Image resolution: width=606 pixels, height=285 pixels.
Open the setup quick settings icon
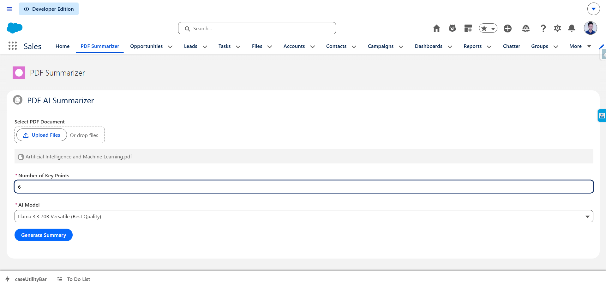(468, 28)
